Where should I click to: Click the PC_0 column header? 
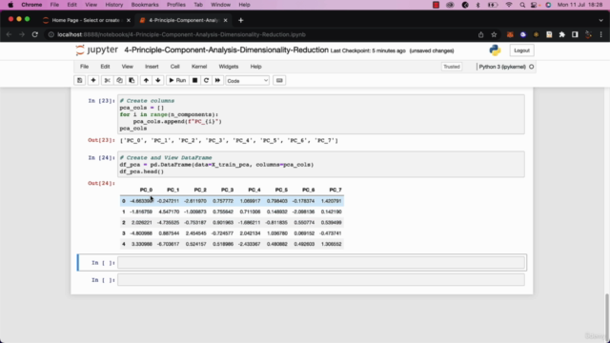[x=146, y=190]
